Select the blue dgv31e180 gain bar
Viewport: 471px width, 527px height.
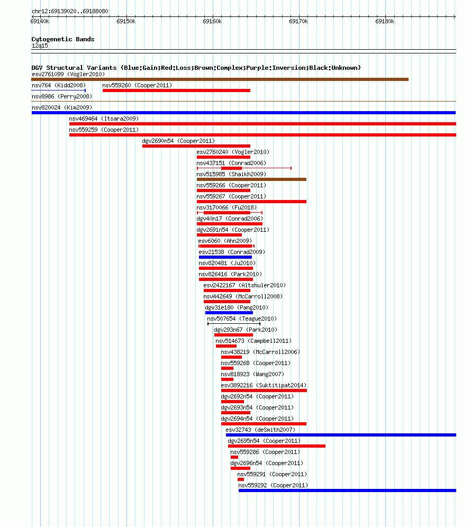pyautogui.click(x=229, y=313)
